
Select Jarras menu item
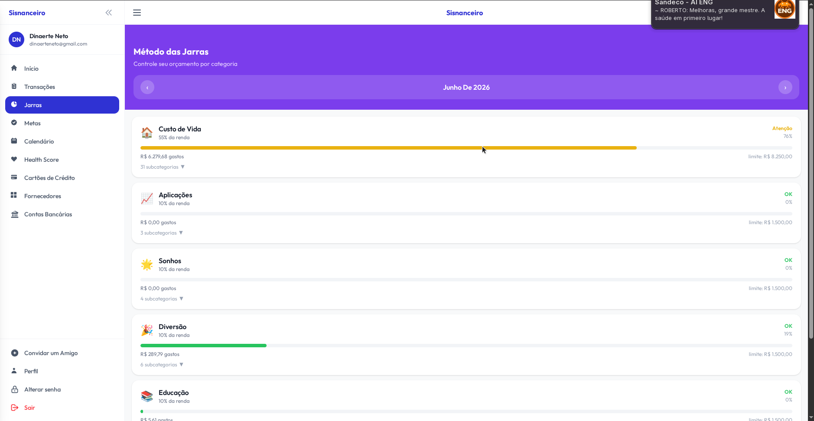[x=62, y=105]
